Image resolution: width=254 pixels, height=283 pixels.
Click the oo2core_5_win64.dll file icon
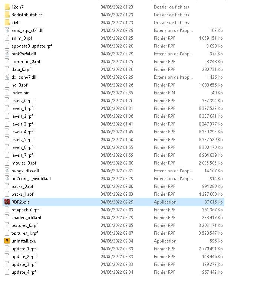7,178
